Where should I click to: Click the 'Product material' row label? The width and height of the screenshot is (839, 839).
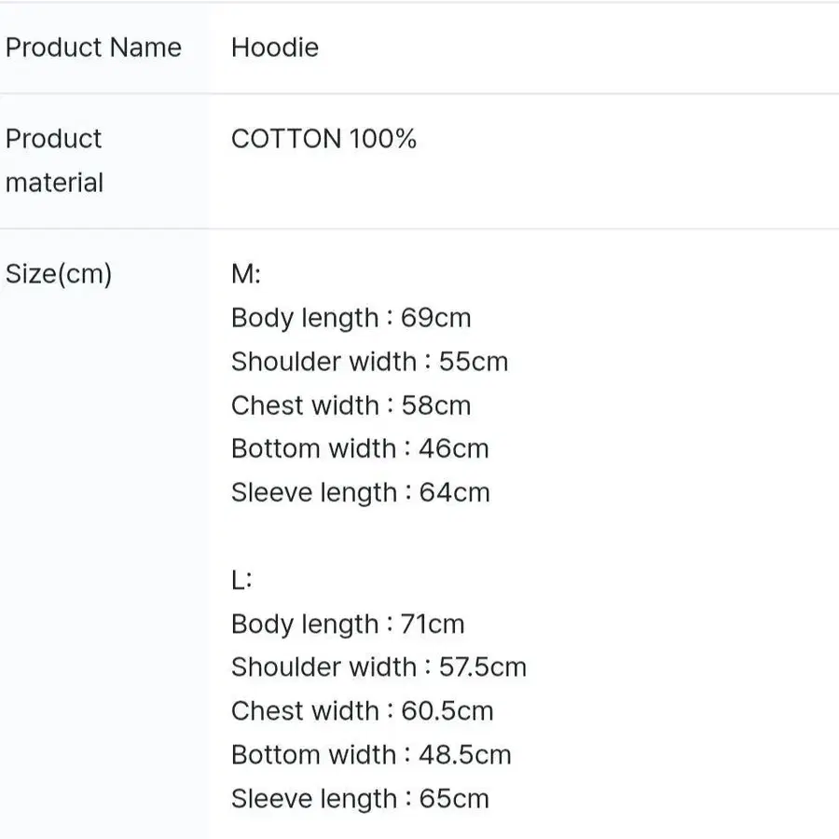[x=54, y=160]
